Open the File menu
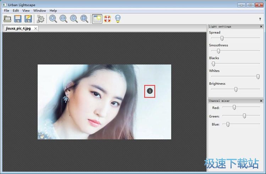Image resolution: width=266 pixels, height=174 pixels. pyautogui.click(x=6, y=11)
